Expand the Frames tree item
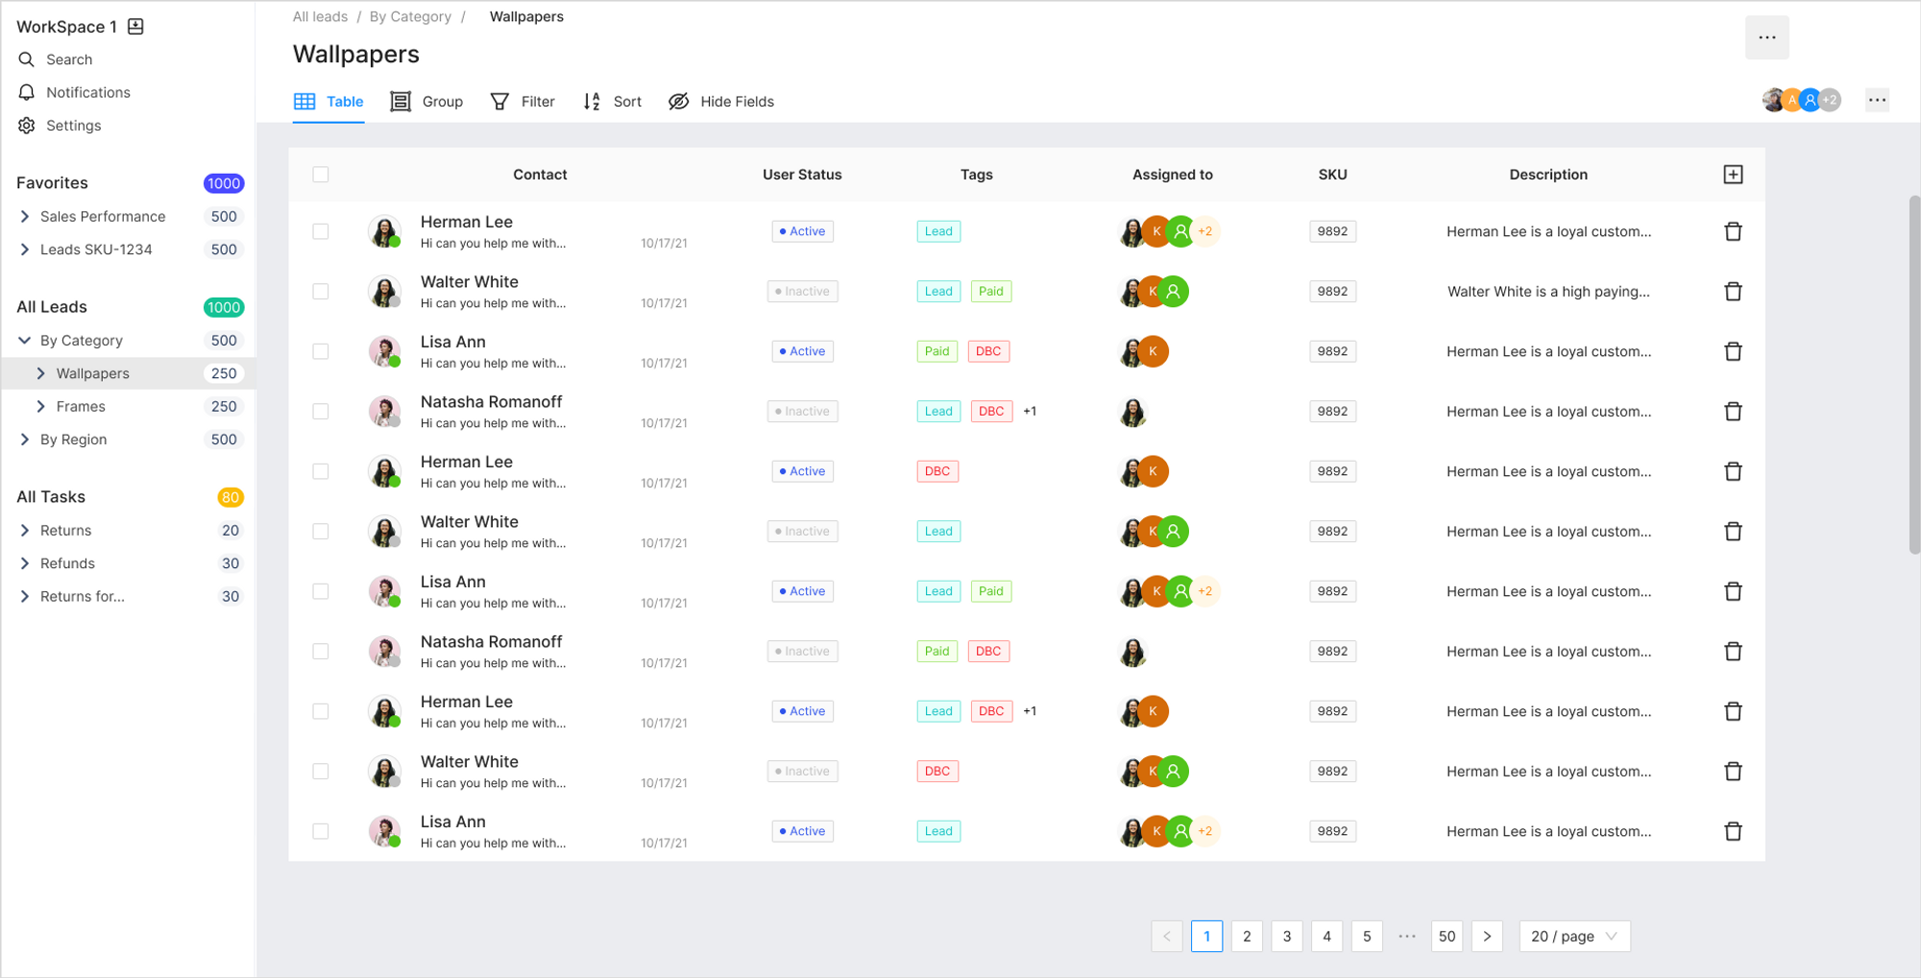1921x978 pixels. 40,407
